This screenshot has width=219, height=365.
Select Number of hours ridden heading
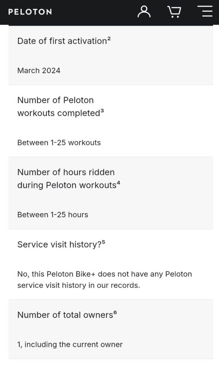tap(66, 179)
